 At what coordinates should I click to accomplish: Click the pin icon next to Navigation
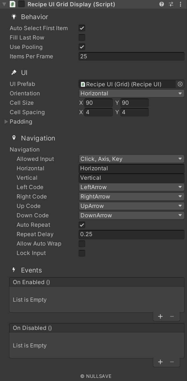pos(13,138)
